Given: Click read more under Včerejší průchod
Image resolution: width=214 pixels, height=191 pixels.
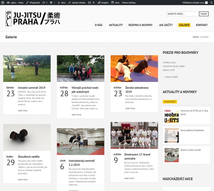Looking at the screenshot, I should [x=76, y=115].
